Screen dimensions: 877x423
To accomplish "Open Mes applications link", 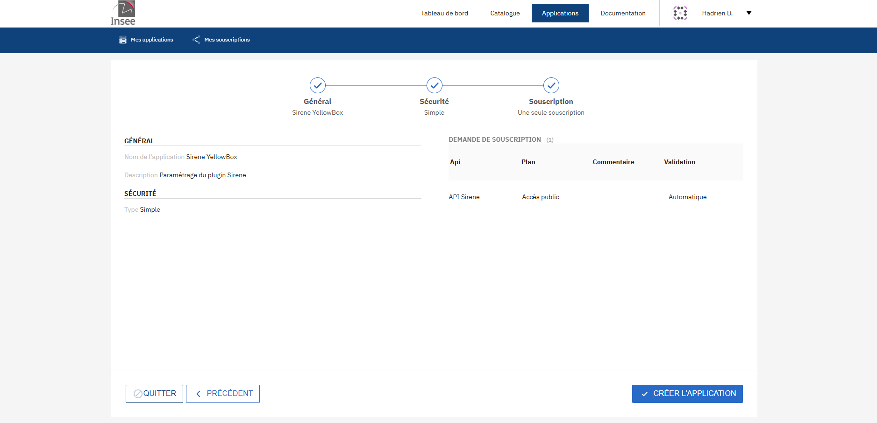I will 152,40.
